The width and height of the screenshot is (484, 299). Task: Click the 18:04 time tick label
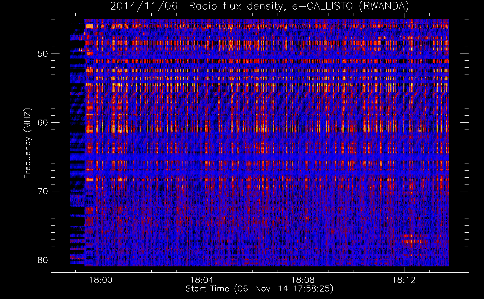[x=202, y=280]
